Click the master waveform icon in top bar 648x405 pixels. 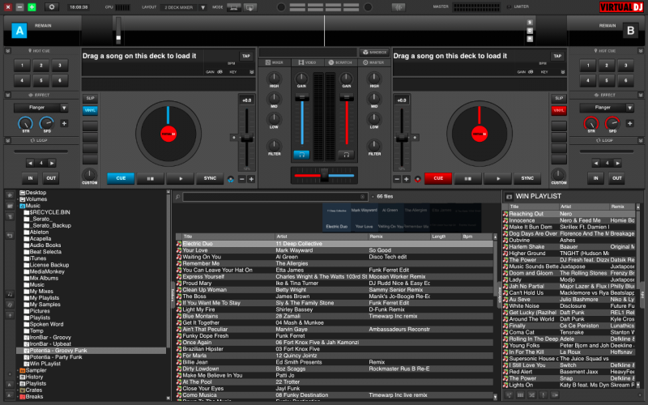[399, 7]
